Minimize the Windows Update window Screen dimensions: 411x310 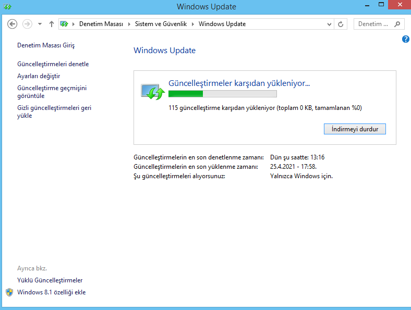(367, 6)
